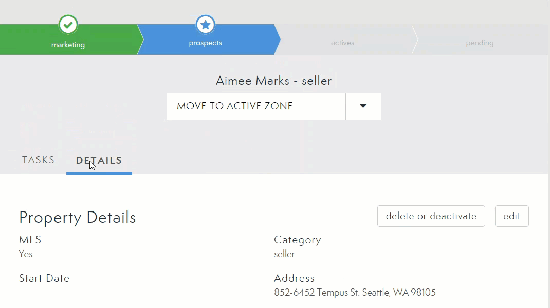Click the Aimee Marks - seller title
Screen dimensions: 550x308
273,81
